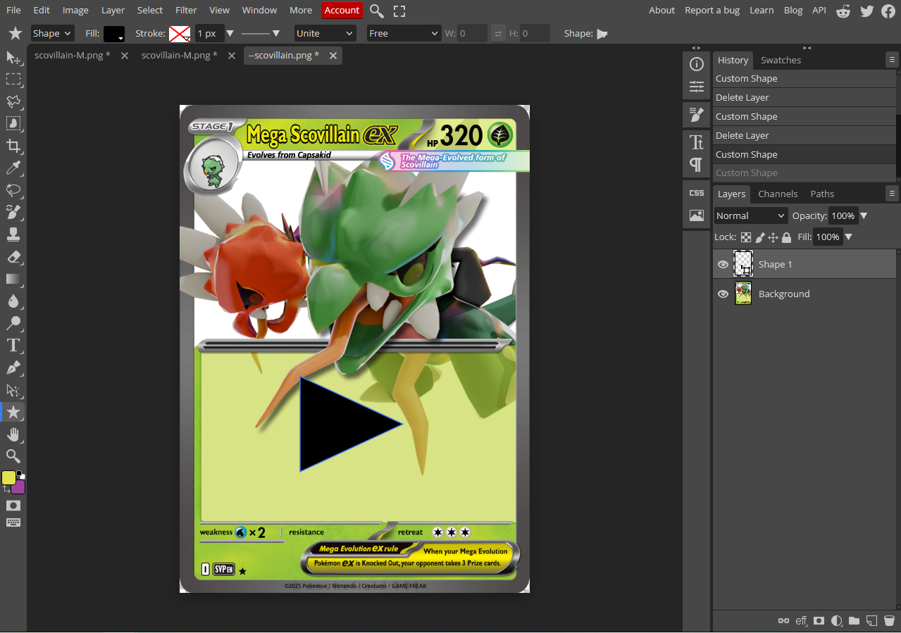Toggle lock image pixels brush icon

tap(760, 237)
